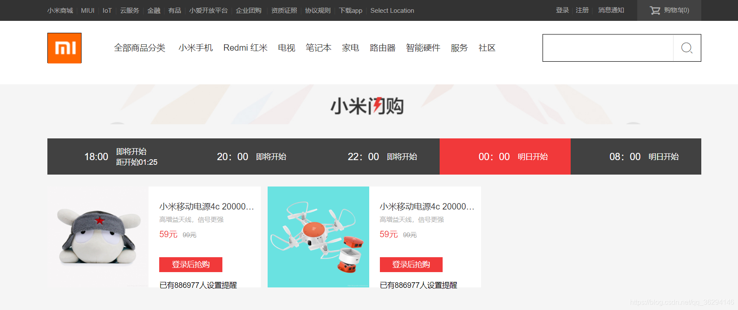This screenshot has height=310, width=738.
Task: Open 金融 link in top bar
Action: tap(154, 10)
